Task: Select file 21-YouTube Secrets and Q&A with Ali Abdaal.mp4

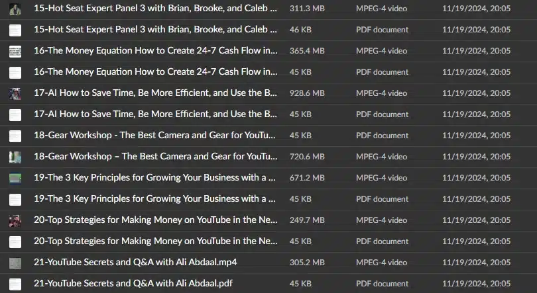Action: (x=135, y=263)
